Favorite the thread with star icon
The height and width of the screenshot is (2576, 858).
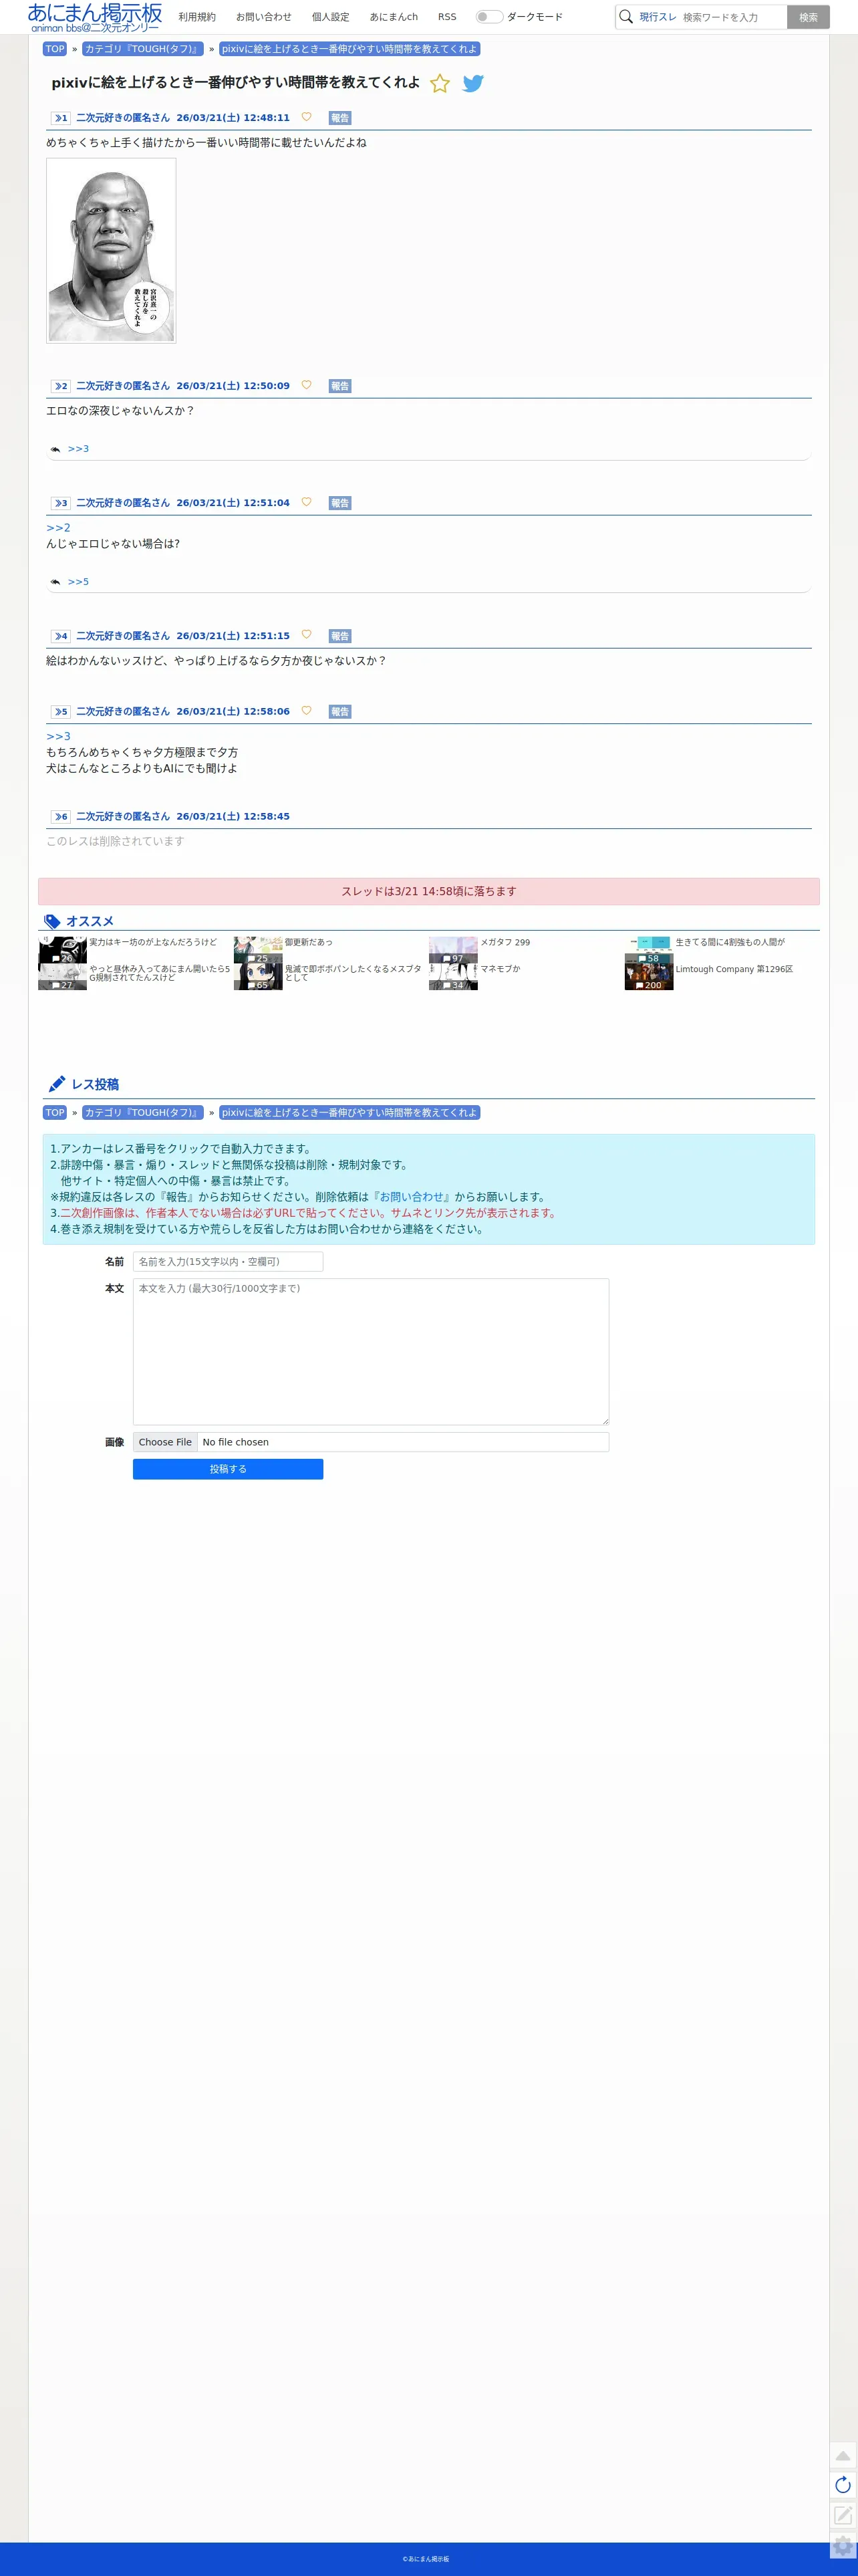click(440, 84)
